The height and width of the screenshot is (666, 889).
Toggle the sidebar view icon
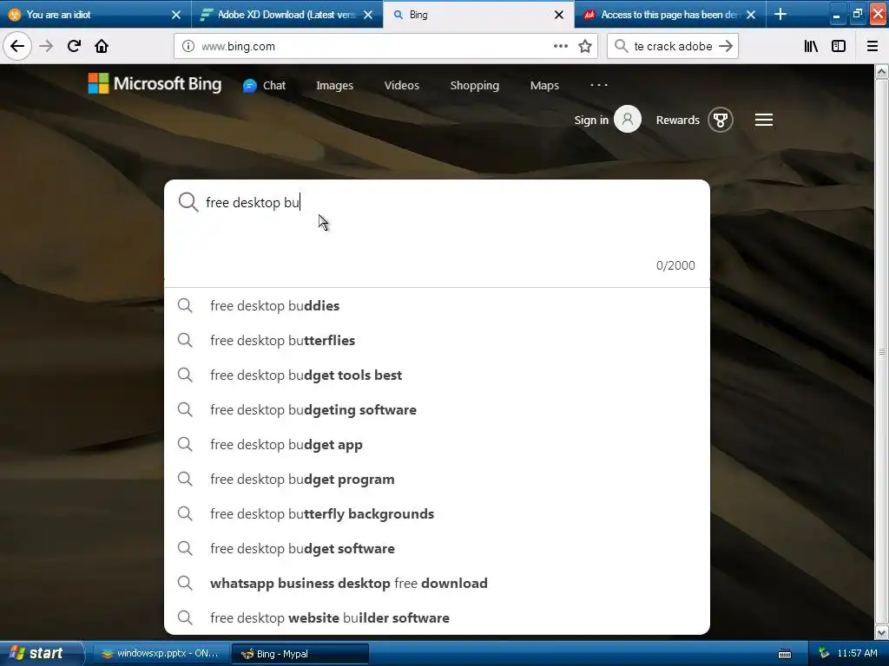[839, 46]
